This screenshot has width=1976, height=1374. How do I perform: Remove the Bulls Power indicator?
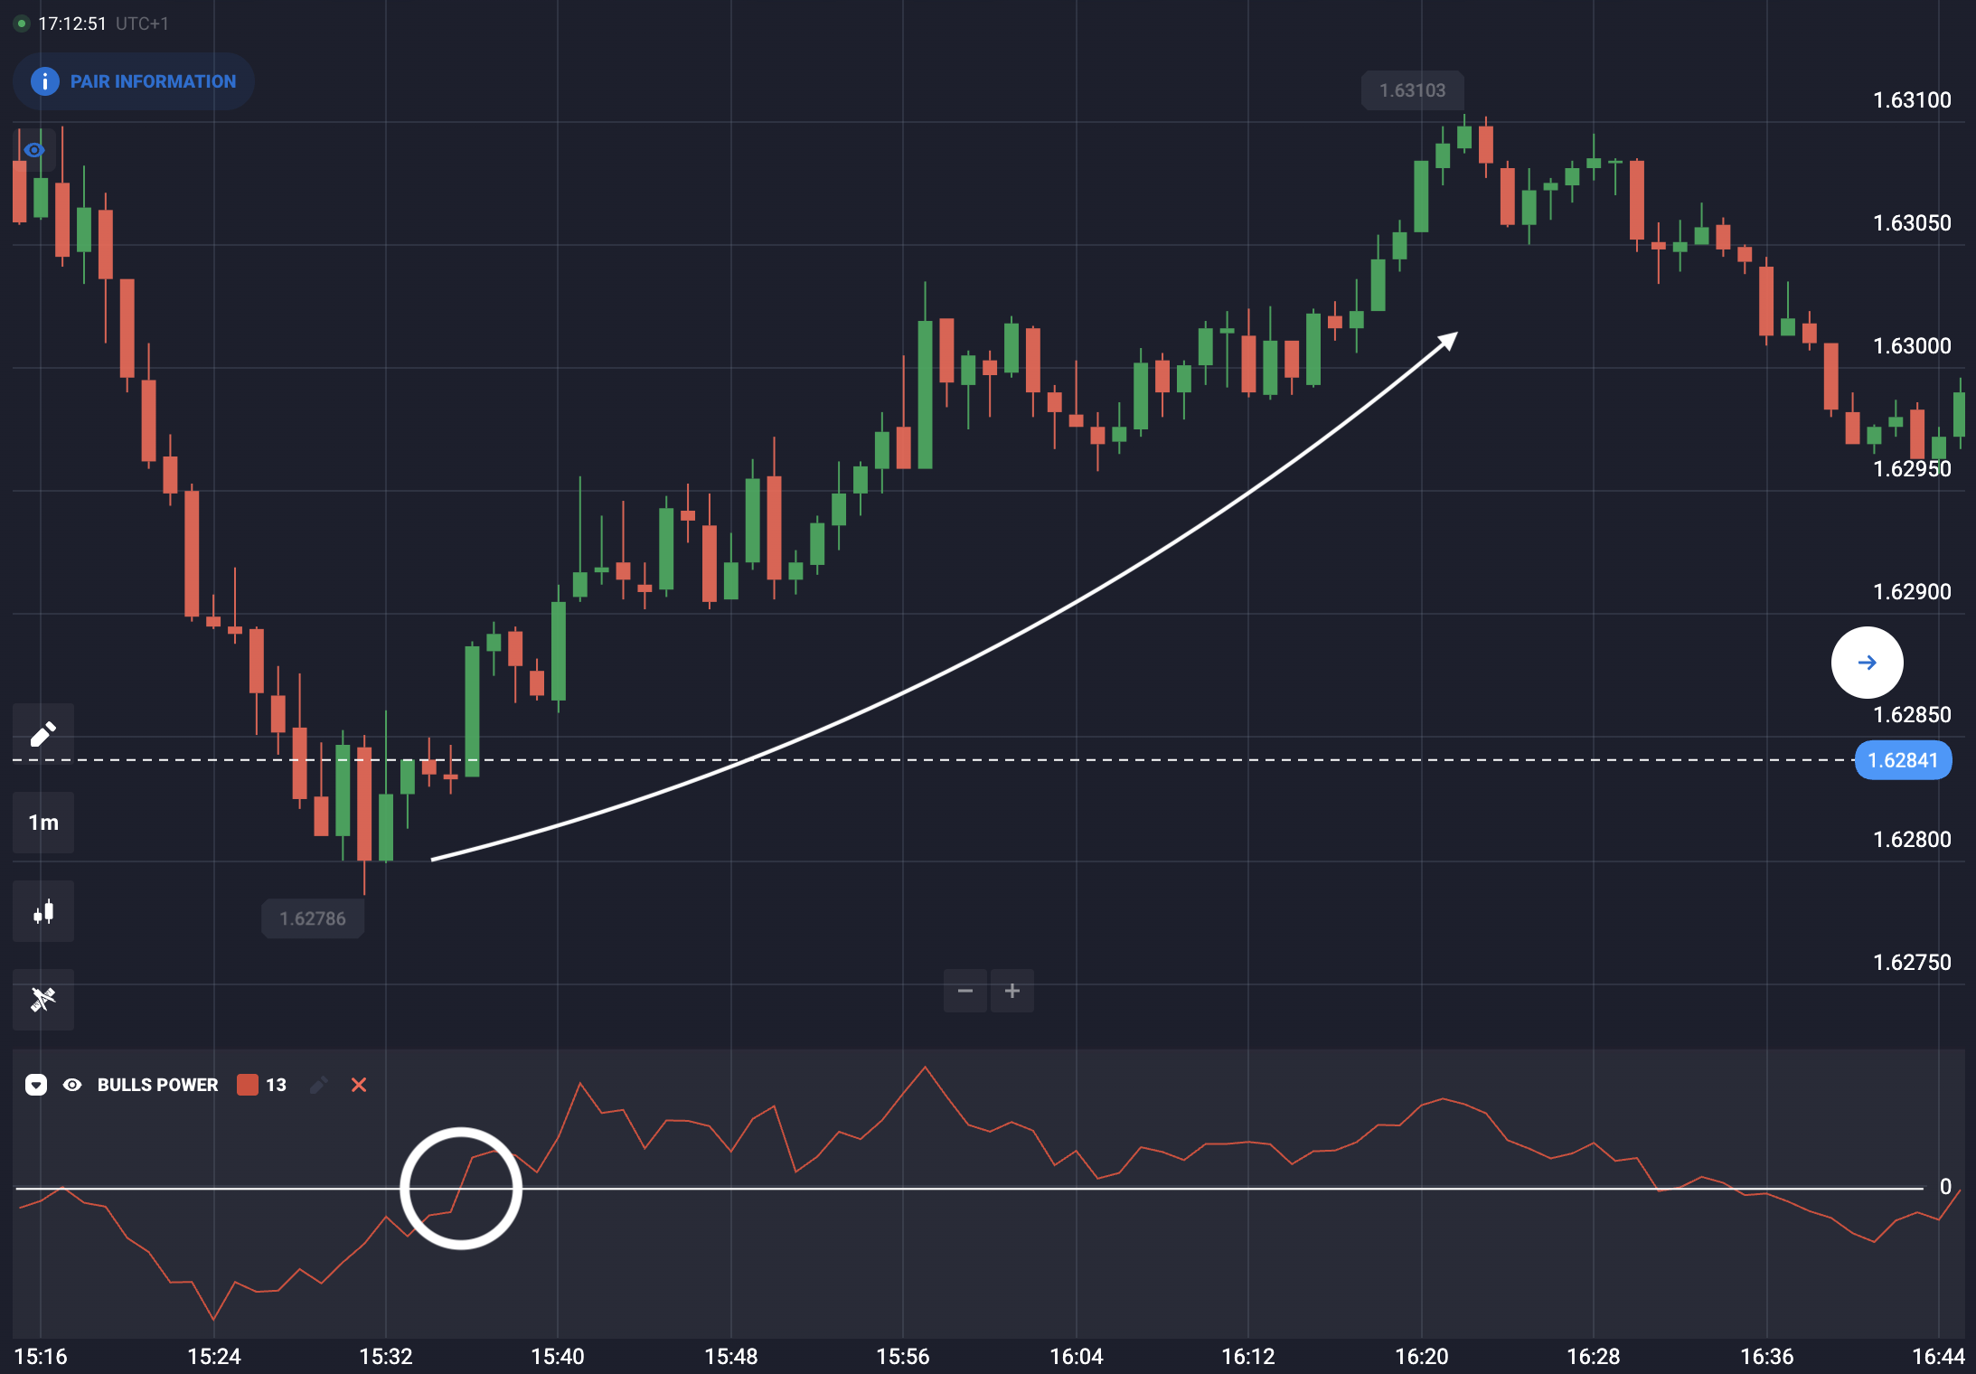tap(359, 1085)
